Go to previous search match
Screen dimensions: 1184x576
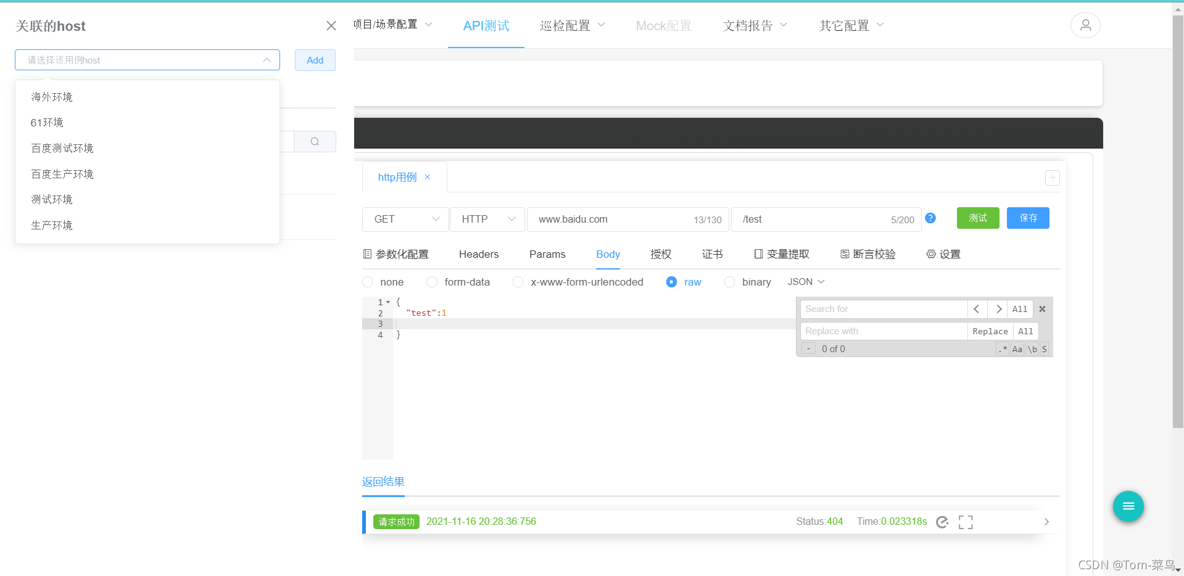pyautogui.click(x=977, y=309)
